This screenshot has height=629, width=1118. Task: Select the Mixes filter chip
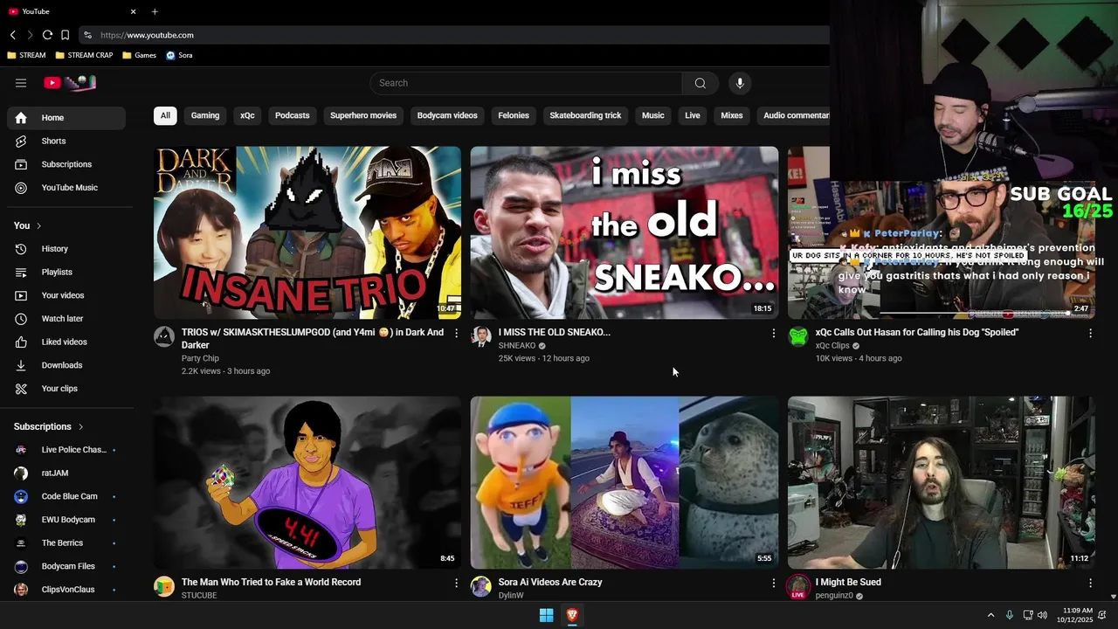(732, 115)
